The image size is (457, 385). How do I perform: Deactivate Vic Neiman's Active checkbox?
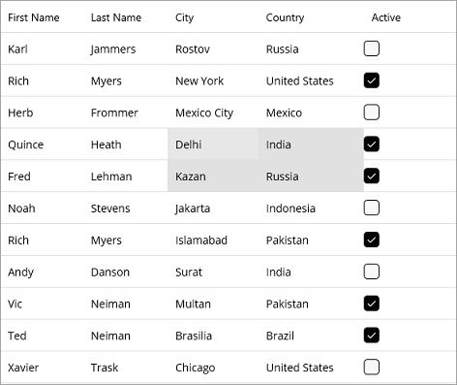(x=371, y=304)
